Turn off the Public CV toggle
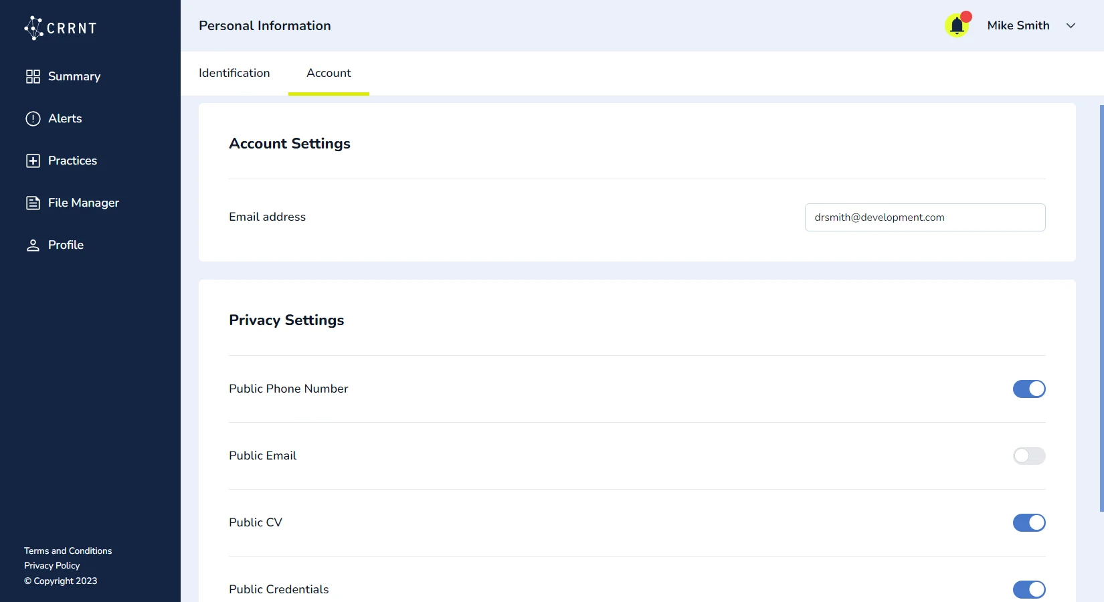The width and height of the screenshot is (1104, 602). coord(1028,522)
